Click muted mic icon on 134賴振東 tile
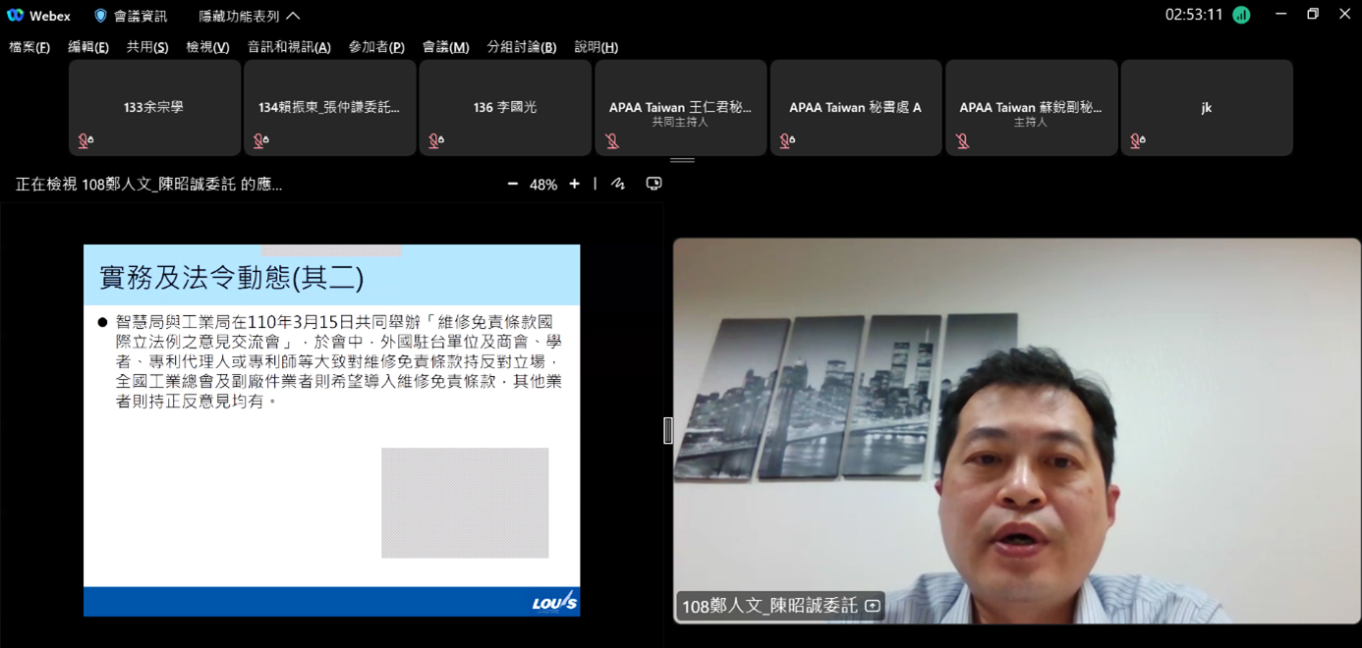Screen dimensions: 1362x648 [x=260, y=141]
